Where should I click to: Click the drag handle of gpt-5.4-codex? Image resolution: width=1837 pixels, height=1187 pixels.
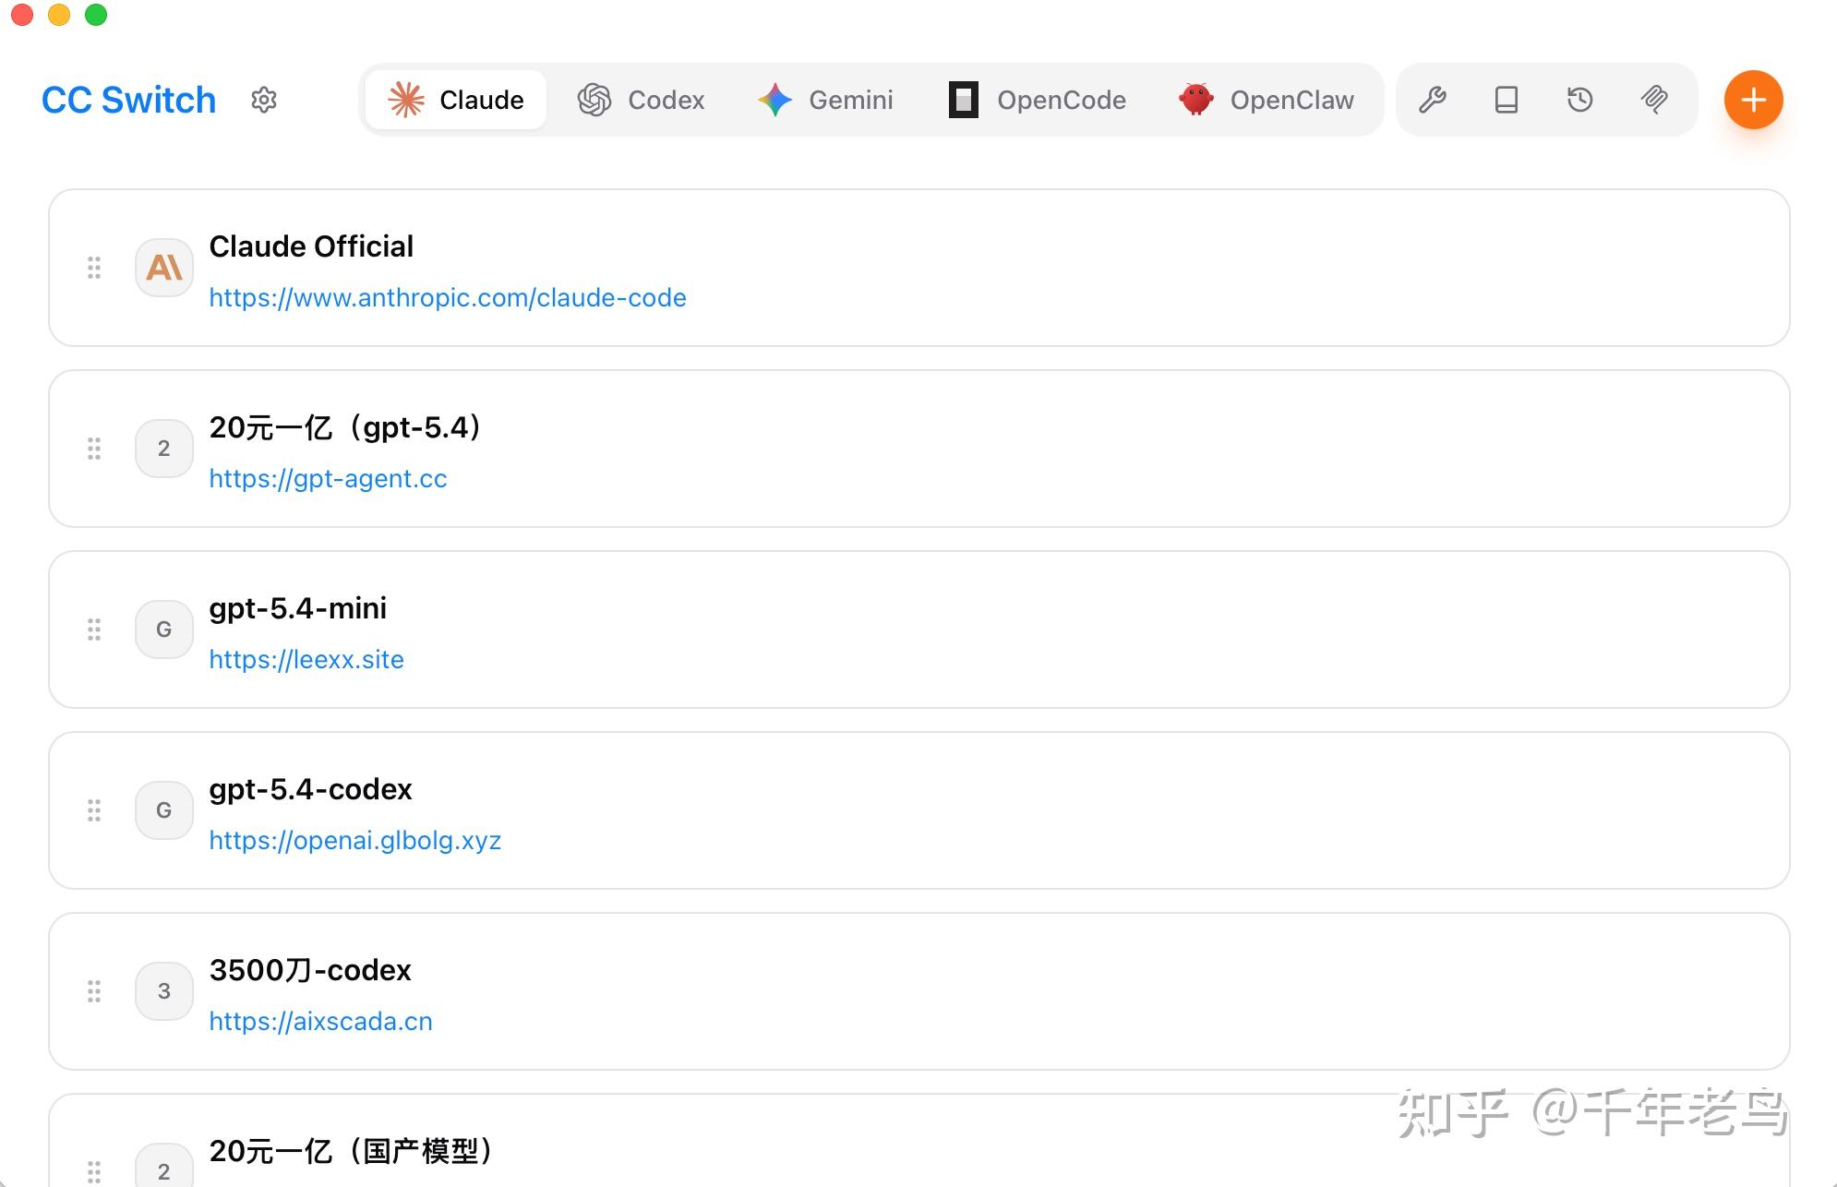94,810
